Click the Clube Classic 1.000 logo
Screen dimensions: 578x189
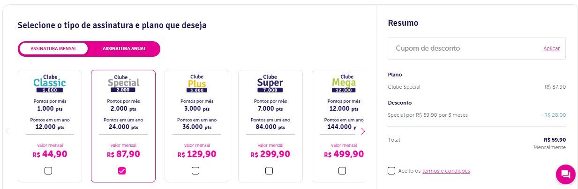(50, 83)
